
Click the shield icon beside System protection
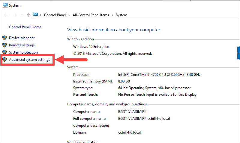click(4, 52)
